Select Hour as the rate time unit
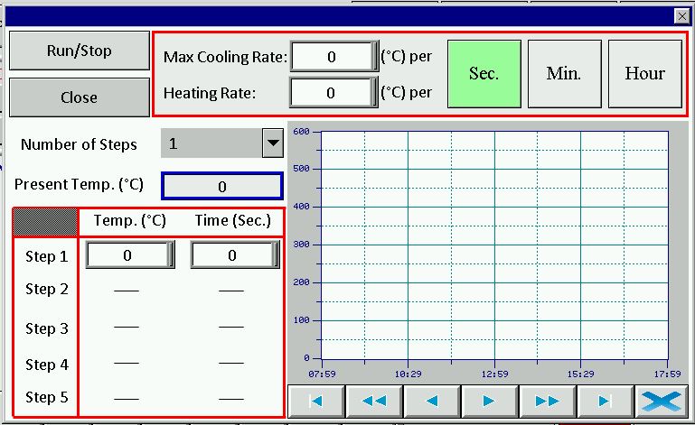The image size is (695, 425). [645, 73]
